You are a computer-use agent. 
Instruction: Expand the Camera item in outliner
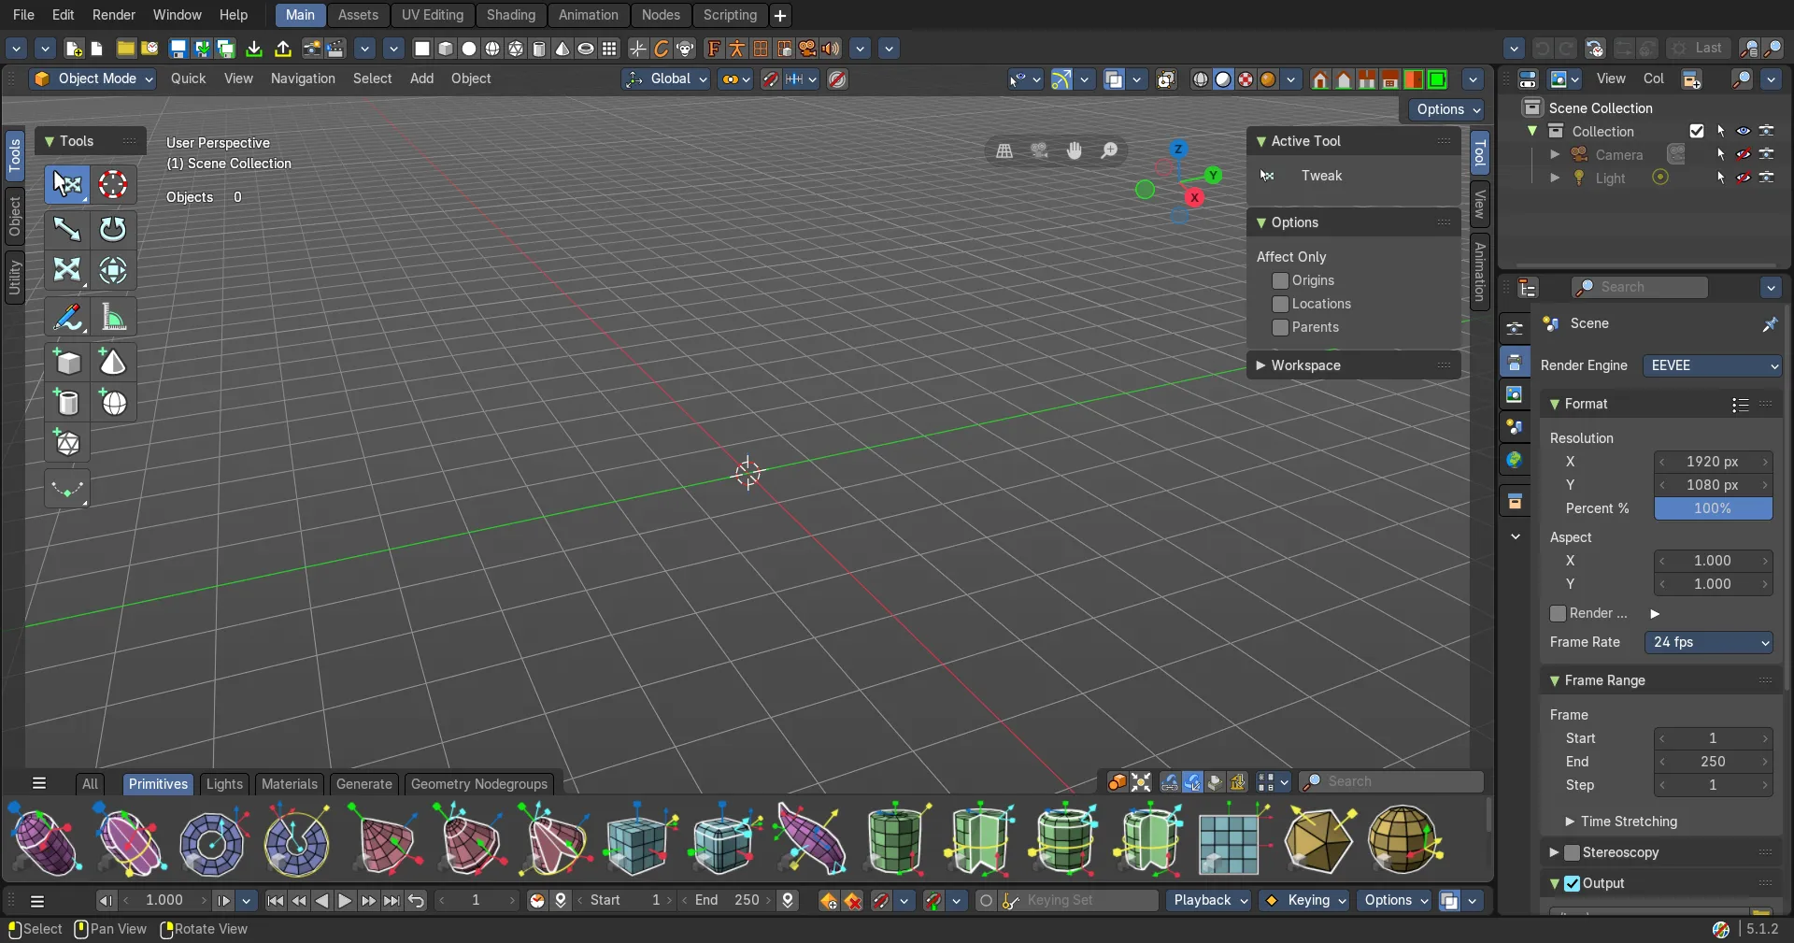click(1555, 154)
